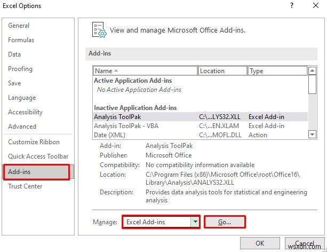Confirm with the OK button
This screenshot has width=327, height=252.
pos(260,243)
